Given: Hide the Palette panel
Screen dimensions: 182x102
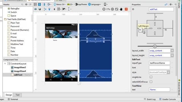Looking at the screenshot, I should [x=31, y=5].
